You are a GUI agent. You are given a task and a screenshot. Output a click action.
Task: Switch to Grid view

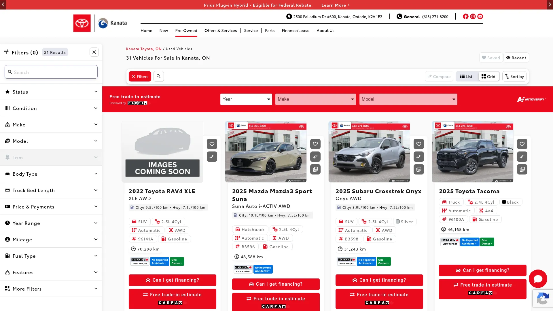point(488,76)
